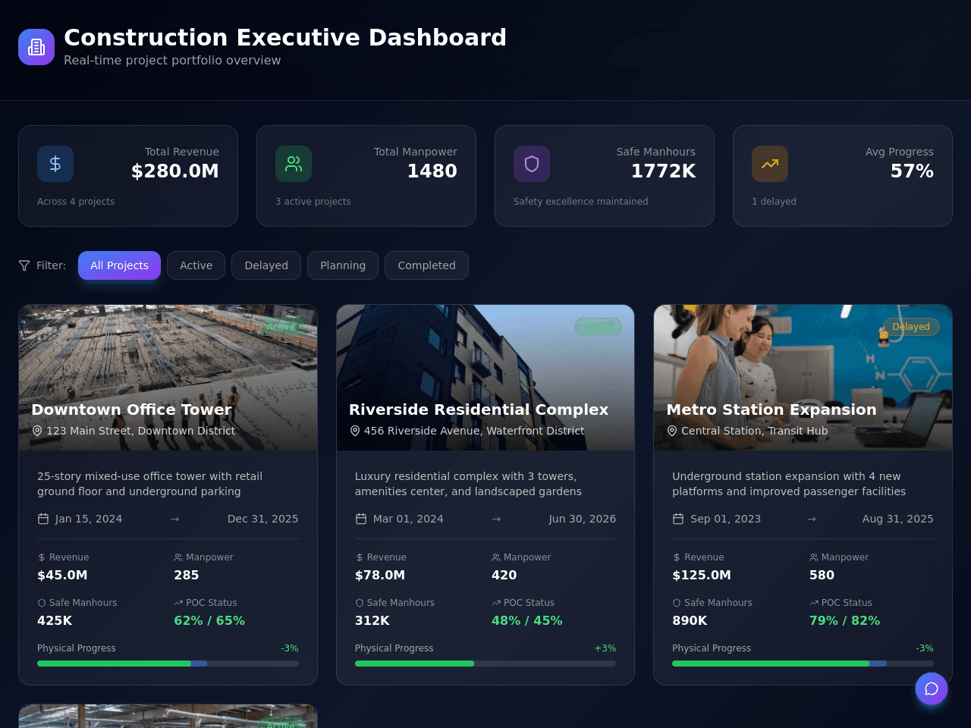The height and width of the screenshot is (728, 971).
Task: Click the 285 manpower value
Action: [186, 576]
